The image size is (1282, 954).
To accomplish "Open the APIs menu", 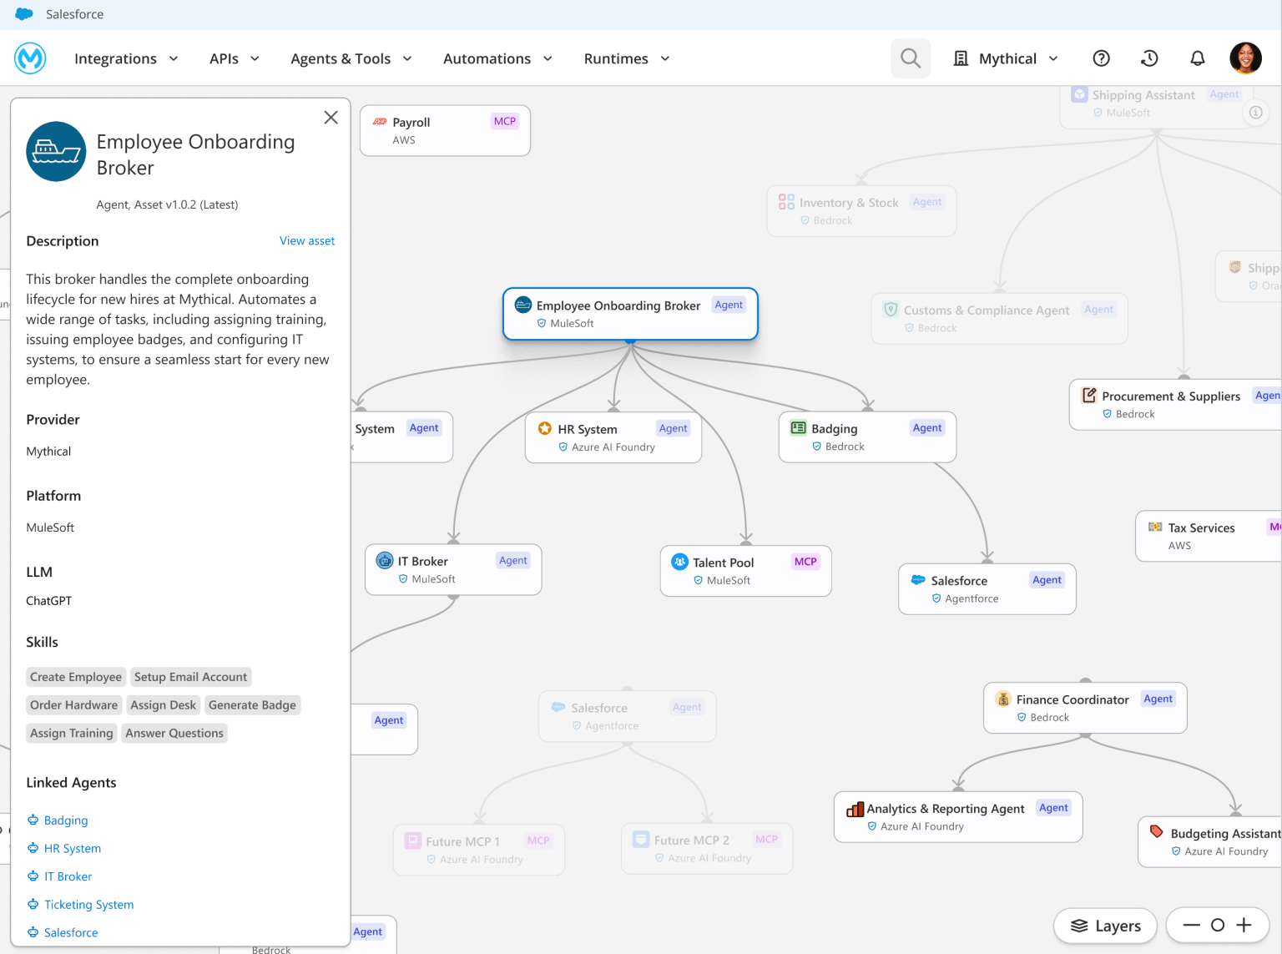I will [234, 58].
